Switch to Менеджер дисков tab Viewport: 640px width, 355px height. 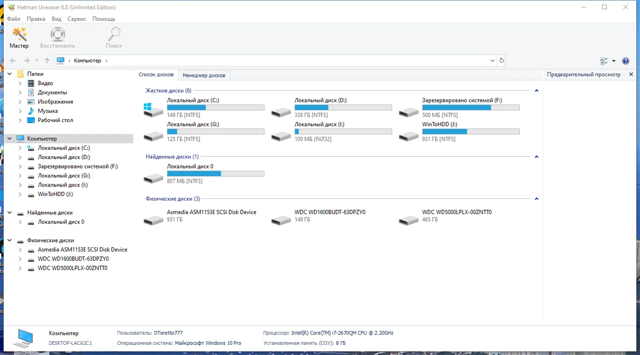point(204,75)
